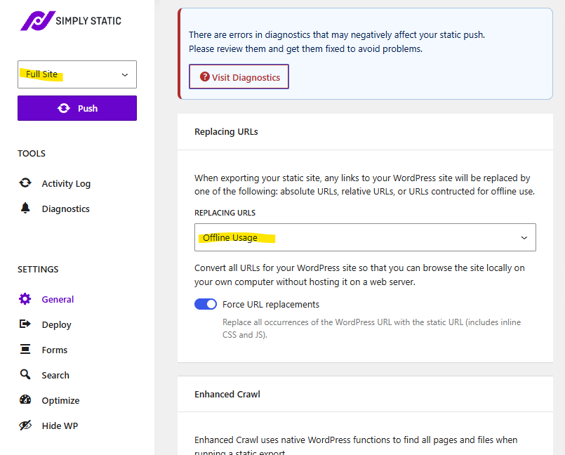The image size is (565, 455).
Task: Click the TOOLS sidebar heading
Action: (x=32, y=153)
